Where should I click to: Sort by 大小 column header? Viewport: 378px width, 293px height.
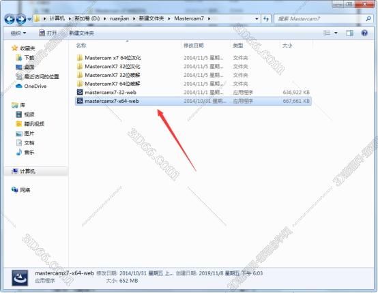tap(287, 45)
